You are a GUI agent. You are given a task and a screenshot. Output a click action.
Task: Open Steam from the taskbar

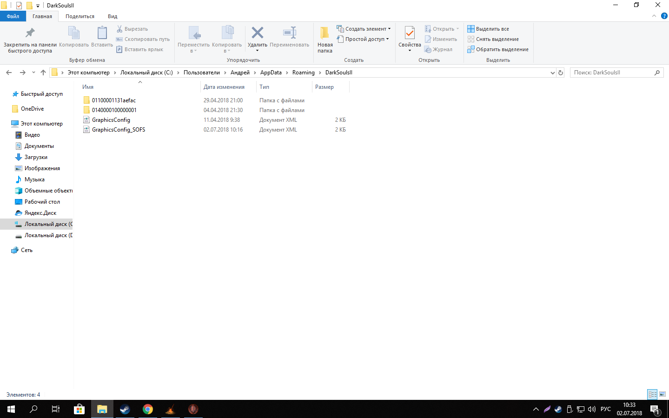tap(124, 409)
